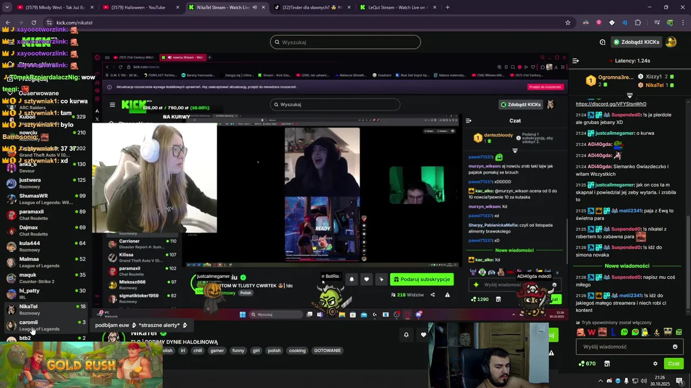Viewport: 691px width, 388px height.
Task: Open hi_patty IRL channel in sidebar
Action: point(45,294)
